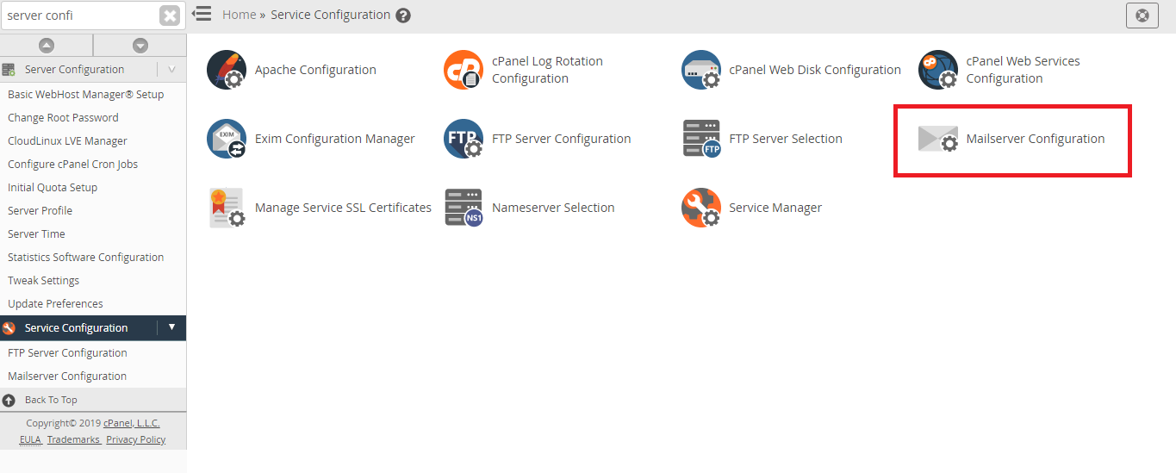Click Exim Configuration Manager label
The image size is (1176, 473).
coord(335,139)
